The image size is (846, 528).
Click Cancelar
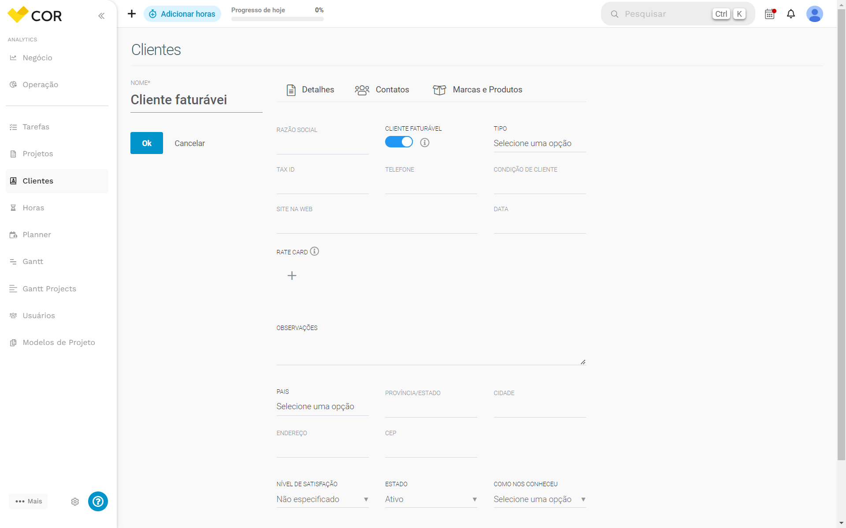(x=189, y=143)
